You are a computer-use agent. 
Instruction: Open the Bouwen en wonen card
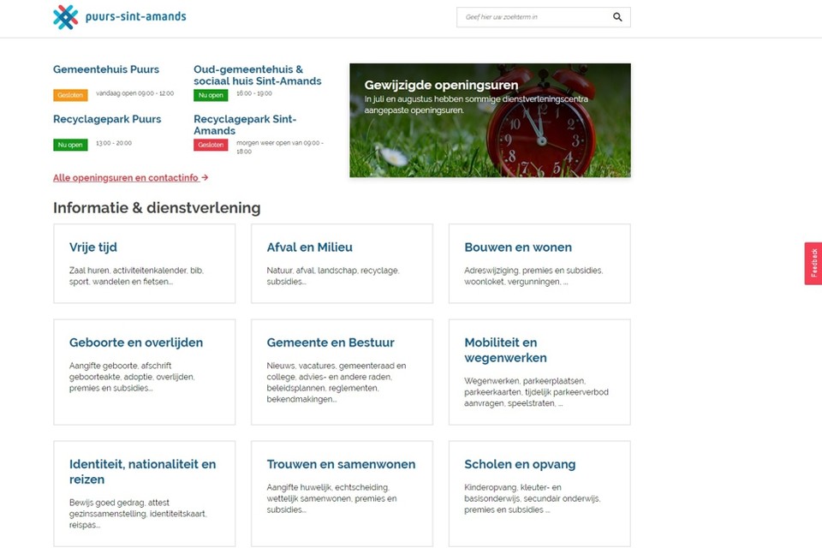[539, 263]
